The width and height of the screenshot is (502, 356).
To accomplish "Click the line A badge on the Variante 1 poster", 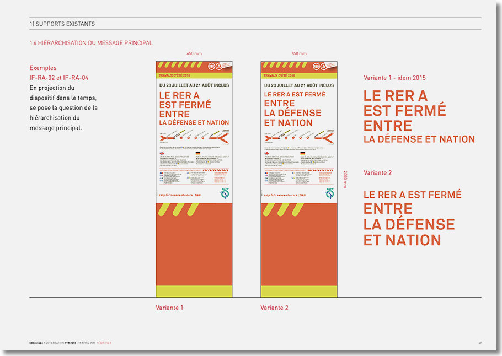I will (x=219, y=66).
